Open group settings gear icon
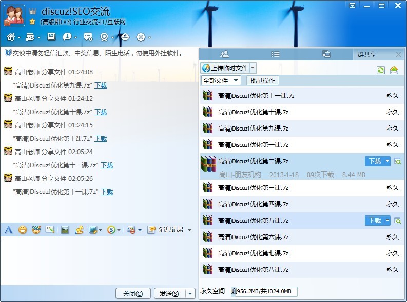Viewport: 407px width, 302px height. coord(141,37)
